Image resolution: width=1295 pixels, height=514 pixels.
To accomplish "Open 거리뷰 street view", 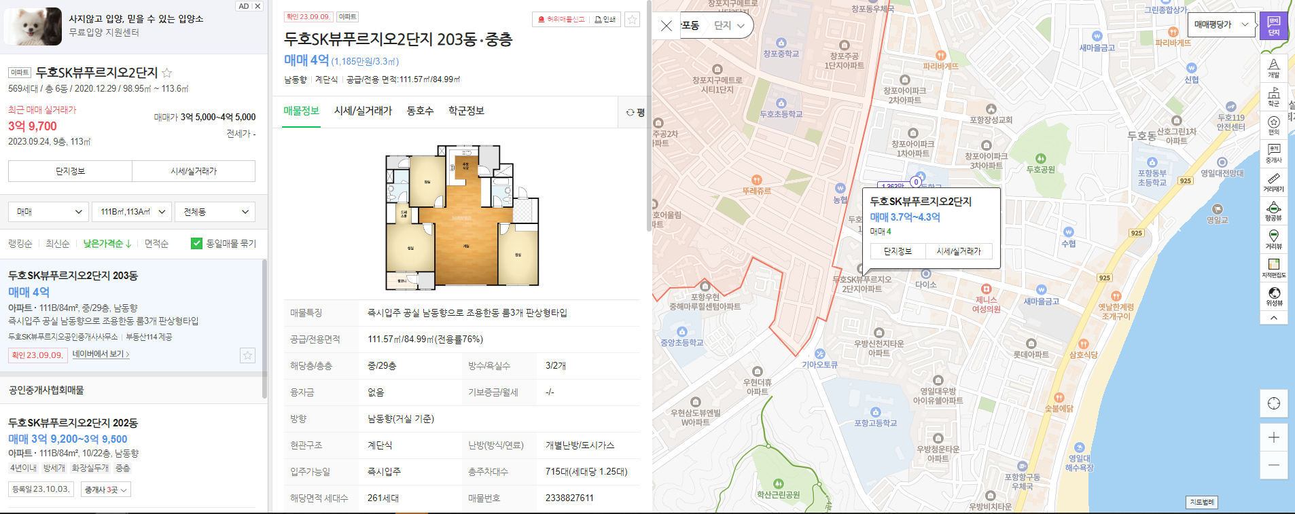I will (x=1273, y=240).
